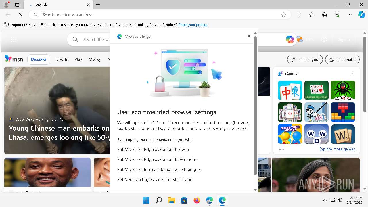Open the MSN apps grid icon
This screenshot has height=207, width=368.
click(14, 39)
